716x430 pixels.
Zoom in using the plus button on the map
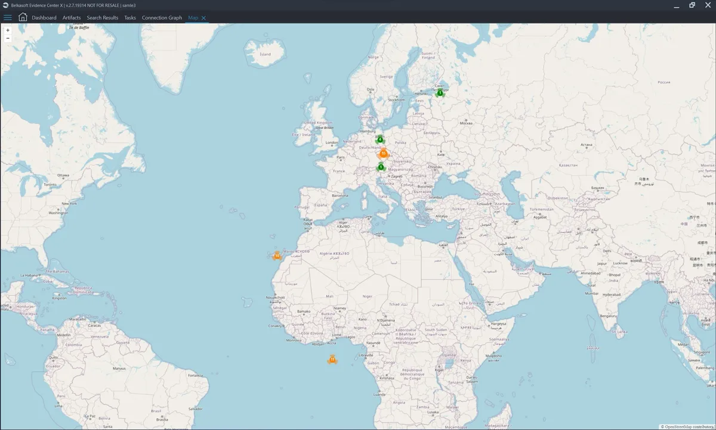pos(8,30)
